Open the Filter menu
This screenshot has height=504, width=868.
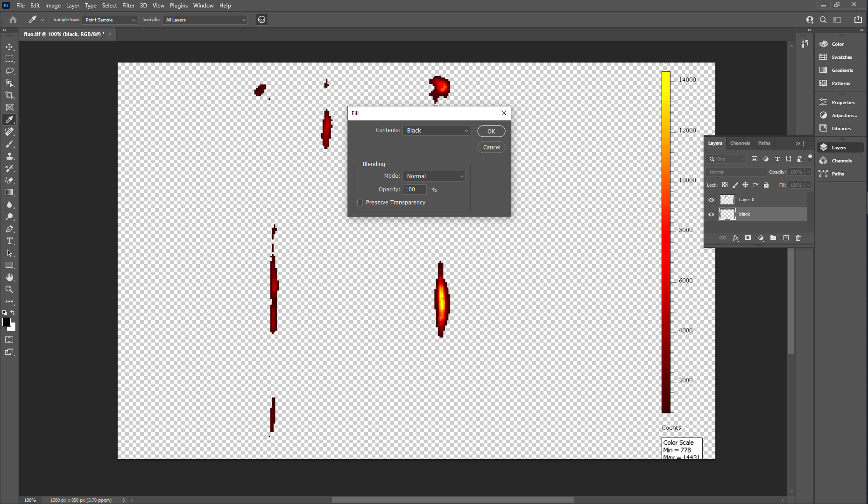[x=128, y=6]
